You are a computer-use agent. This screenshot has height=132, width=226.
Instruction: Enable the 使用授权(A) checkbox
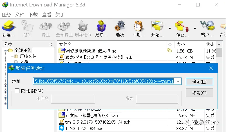(x=17, y=91)
